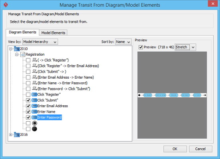Check the Enter Password -> Click "Submit" checkbox
The height and width of the screenshot is (159, 220).
tap(28, 89)
